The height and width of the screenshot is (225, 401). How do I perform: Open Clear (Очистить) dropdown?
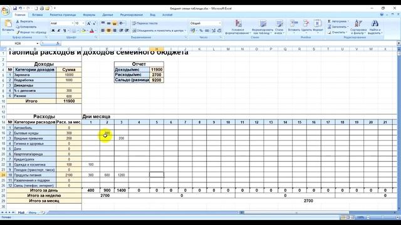pos(337,32)
